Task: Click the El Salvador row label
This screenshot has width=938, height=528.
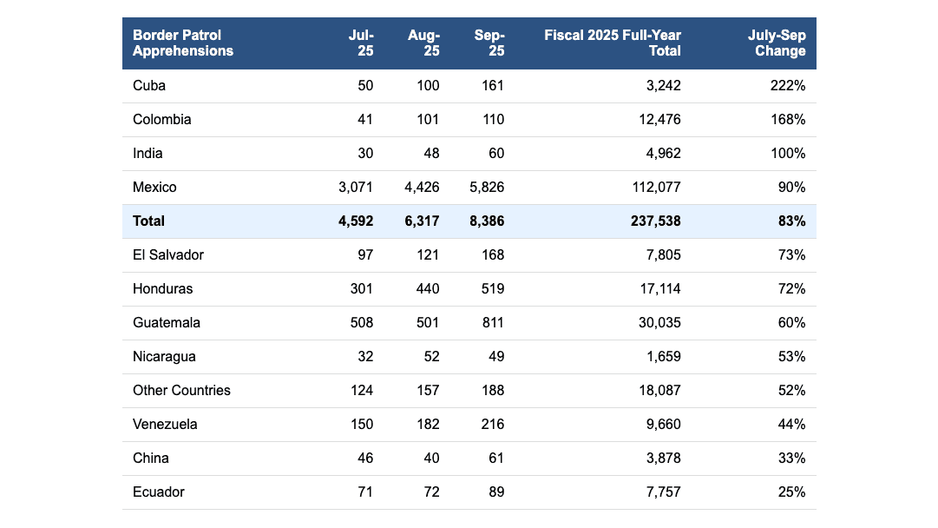Action: point(168,255)
